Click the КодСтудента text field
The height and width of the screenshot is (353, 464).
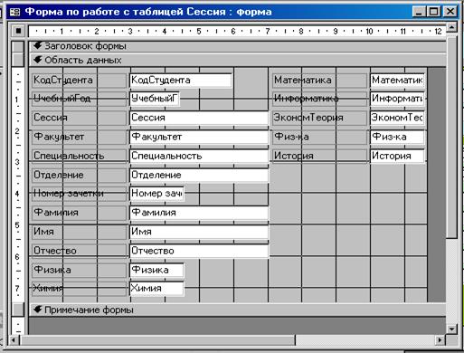[x=181, y=81]
